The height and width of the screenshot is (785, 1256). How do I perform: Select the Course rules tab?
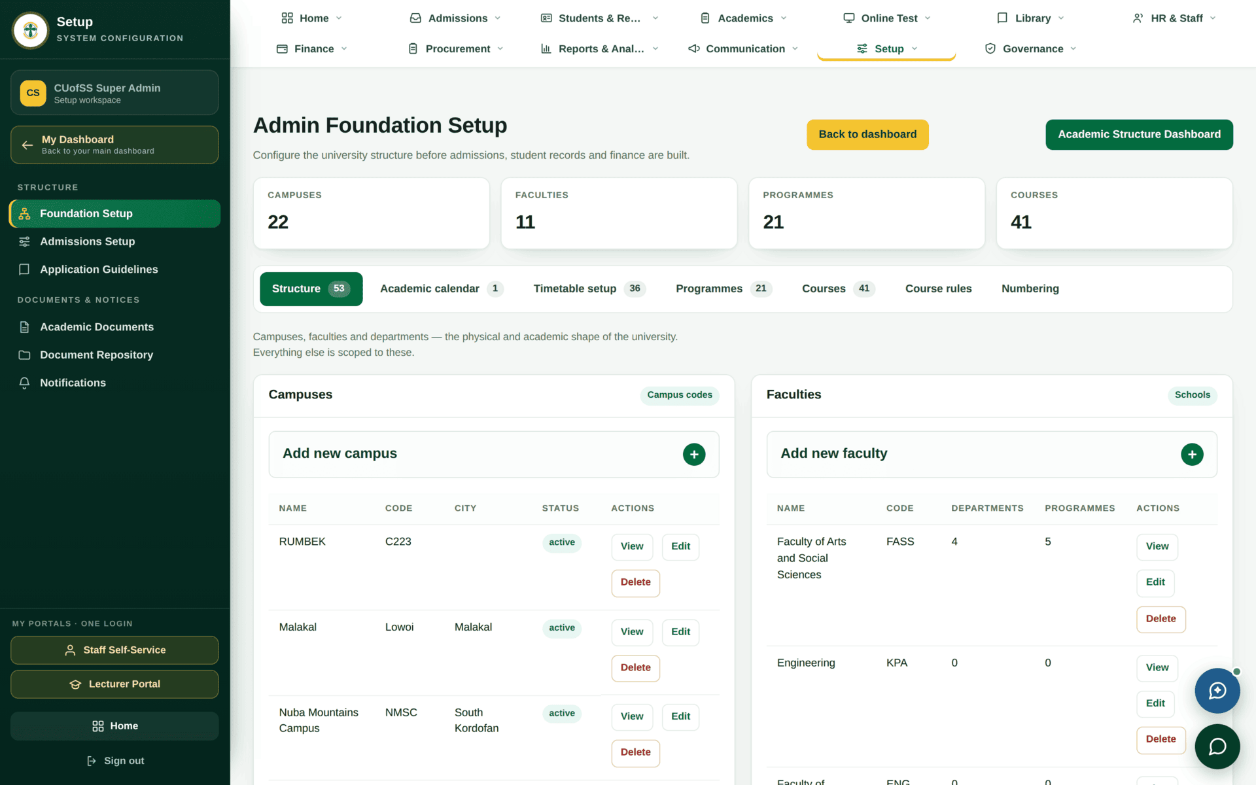(x=938, y=289)
